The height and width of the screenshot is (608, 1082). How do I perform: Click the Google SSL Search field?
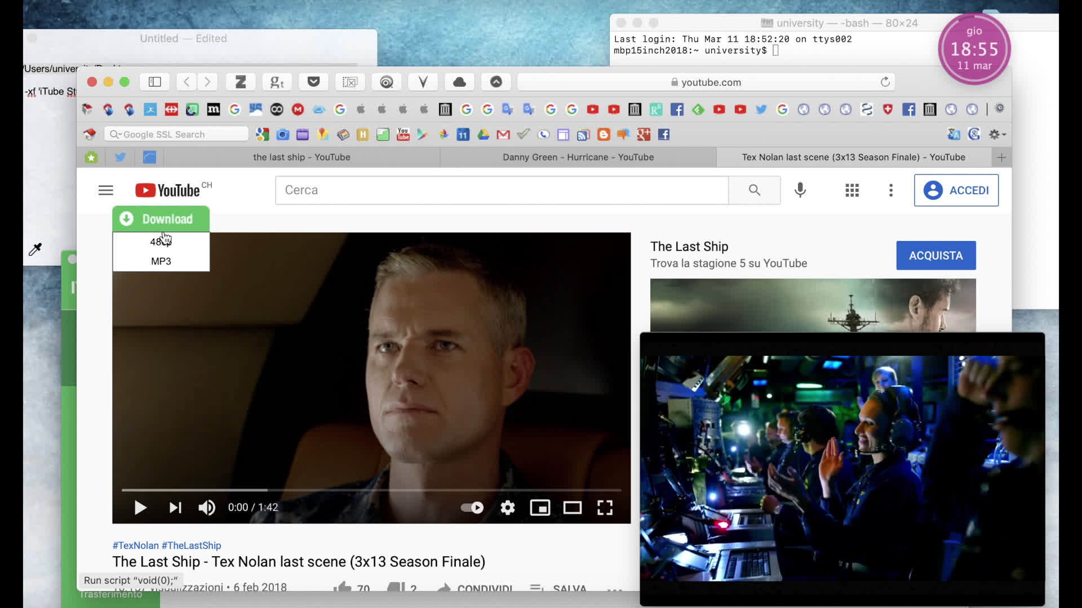176,135
